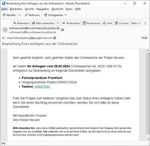The height and width of the screenshot is (146, 150).
Task: Open the Nachricht menu
Action: pyautogui.click(x=57, y=9)
